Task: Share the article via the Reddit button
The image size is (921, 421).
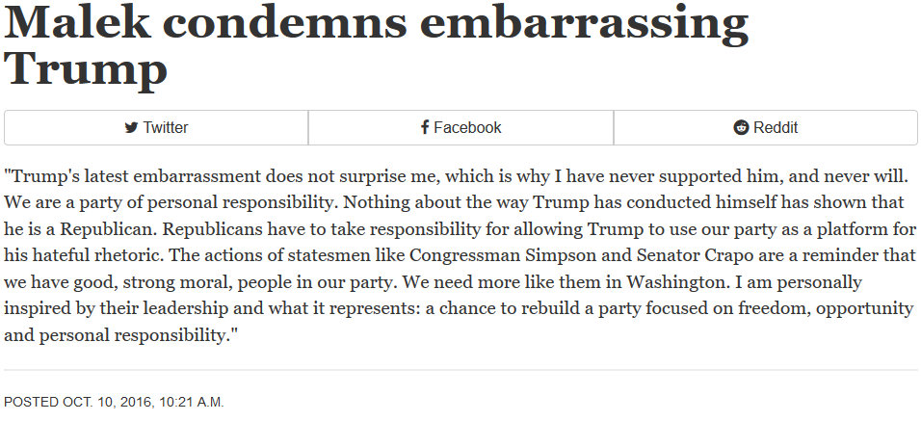Action: (x=765, y=127)
